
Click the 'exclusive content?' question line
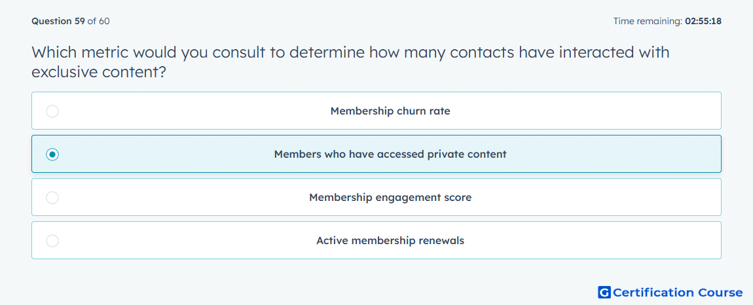(x=99, y=72)
